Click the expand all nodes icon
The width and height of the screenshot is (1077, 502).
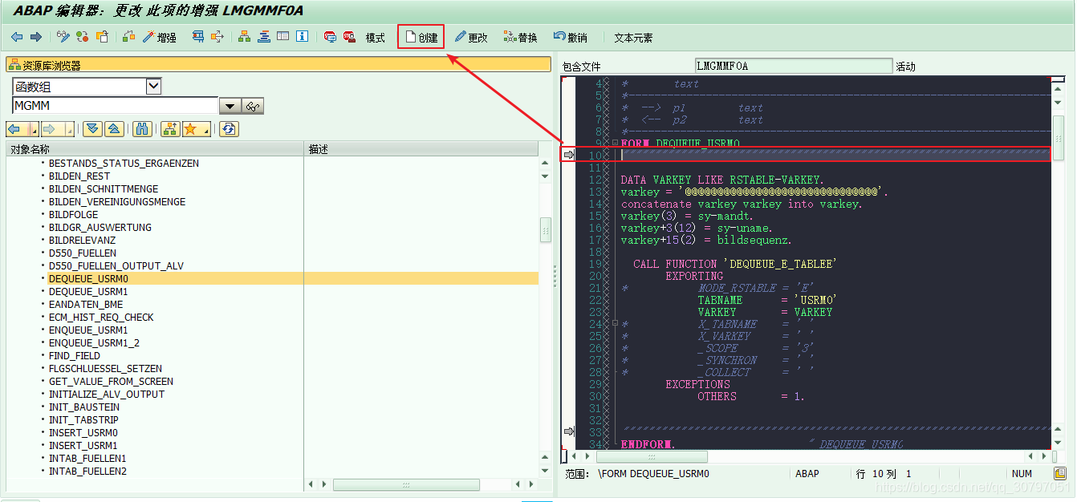[92, 129]
